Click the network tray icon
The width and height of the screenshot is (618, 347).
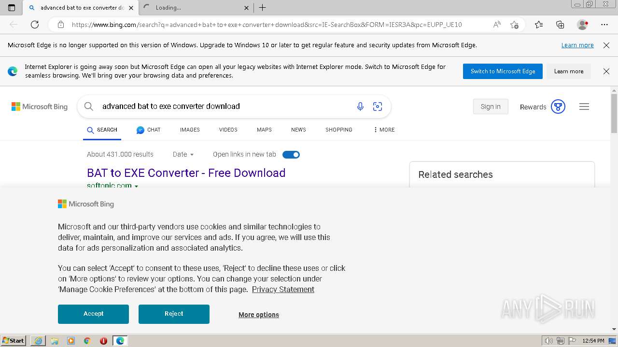tap(561, 341)
